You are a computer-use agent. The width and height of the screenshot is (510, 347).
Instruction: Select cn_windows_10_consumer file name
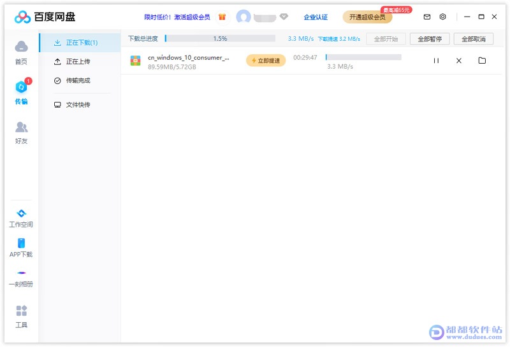coord(189,57)
